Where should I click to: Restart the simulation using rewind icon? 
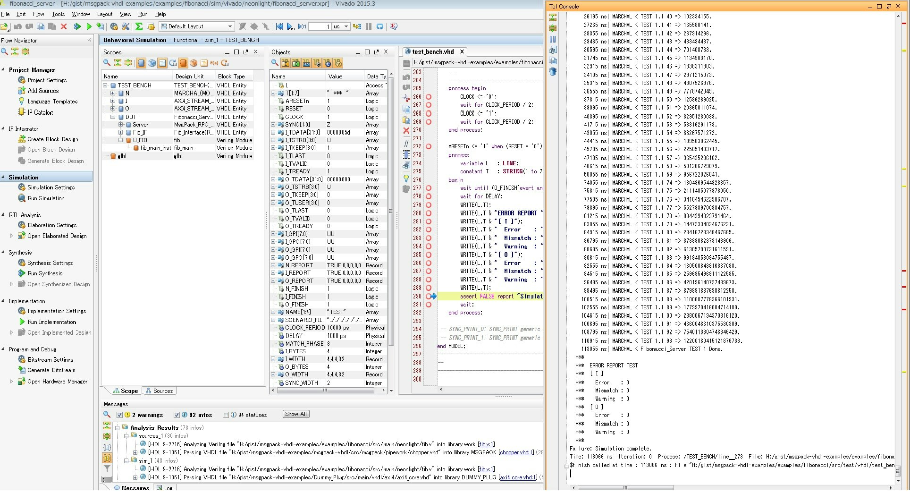click(x=279, y=26)
